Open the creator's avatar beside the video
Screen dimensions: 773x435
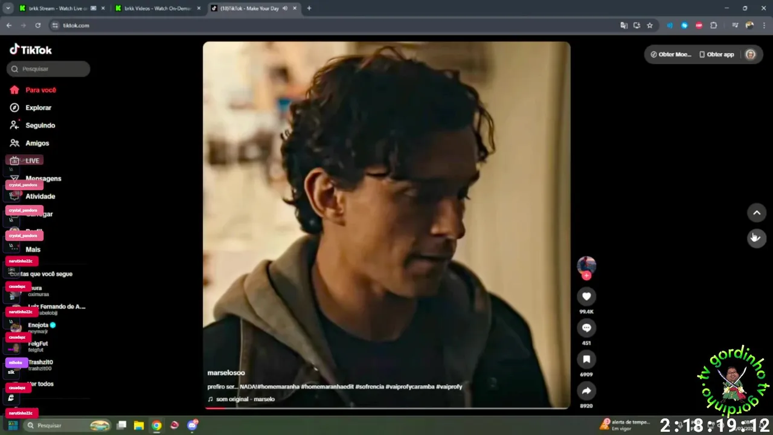pyautogui.click(x=586, y=265)
